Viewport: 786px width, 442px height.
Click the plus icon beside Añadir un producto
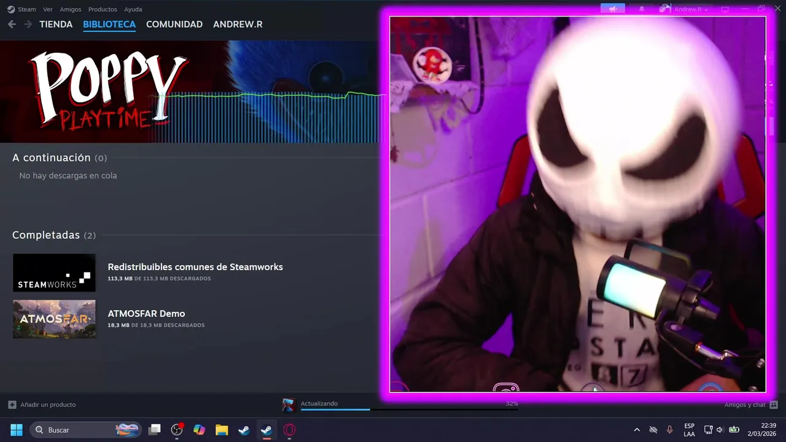click(12, 405)
